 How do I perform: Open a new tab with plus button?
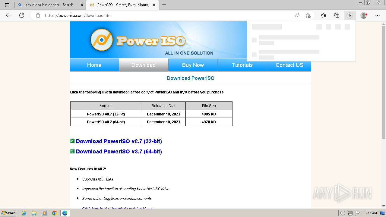click(164, 5)
